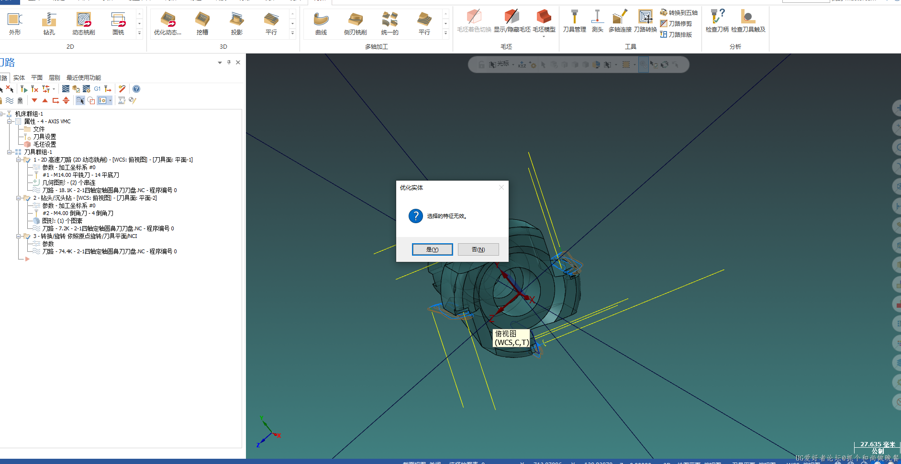
Task: Select #1 - M14.00 平铣刀 tool entry
Action: [81, 175]
